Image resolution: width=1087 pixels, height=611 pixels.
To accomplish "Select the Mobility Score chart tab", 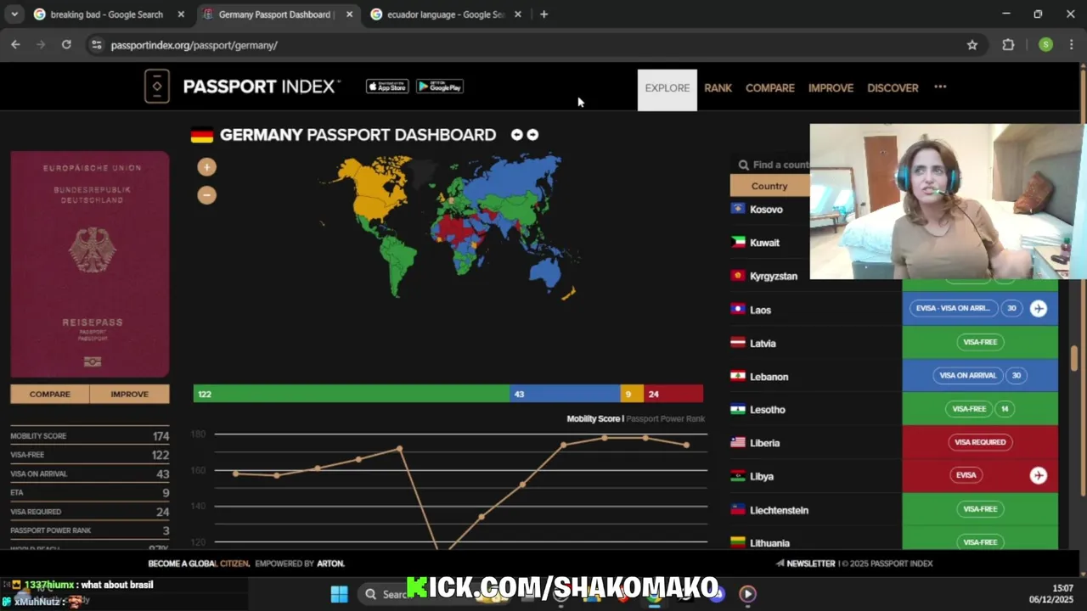I will (x=593, y=418).
